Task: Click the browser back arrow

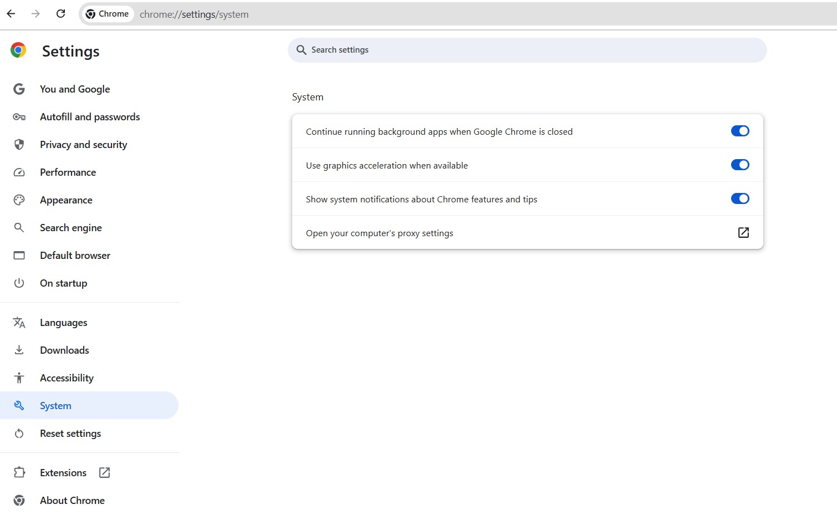Action: tap(11, 14)
